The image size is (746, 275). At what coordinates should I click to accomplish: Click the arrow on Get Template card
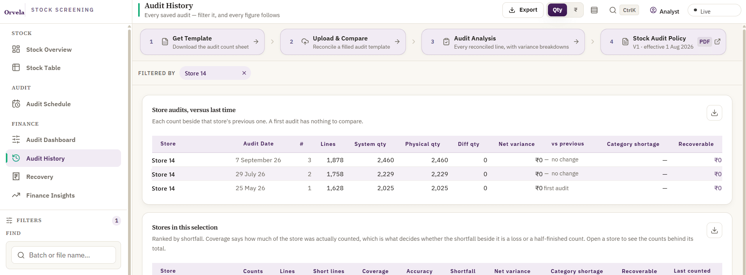[x=256, y=42]
